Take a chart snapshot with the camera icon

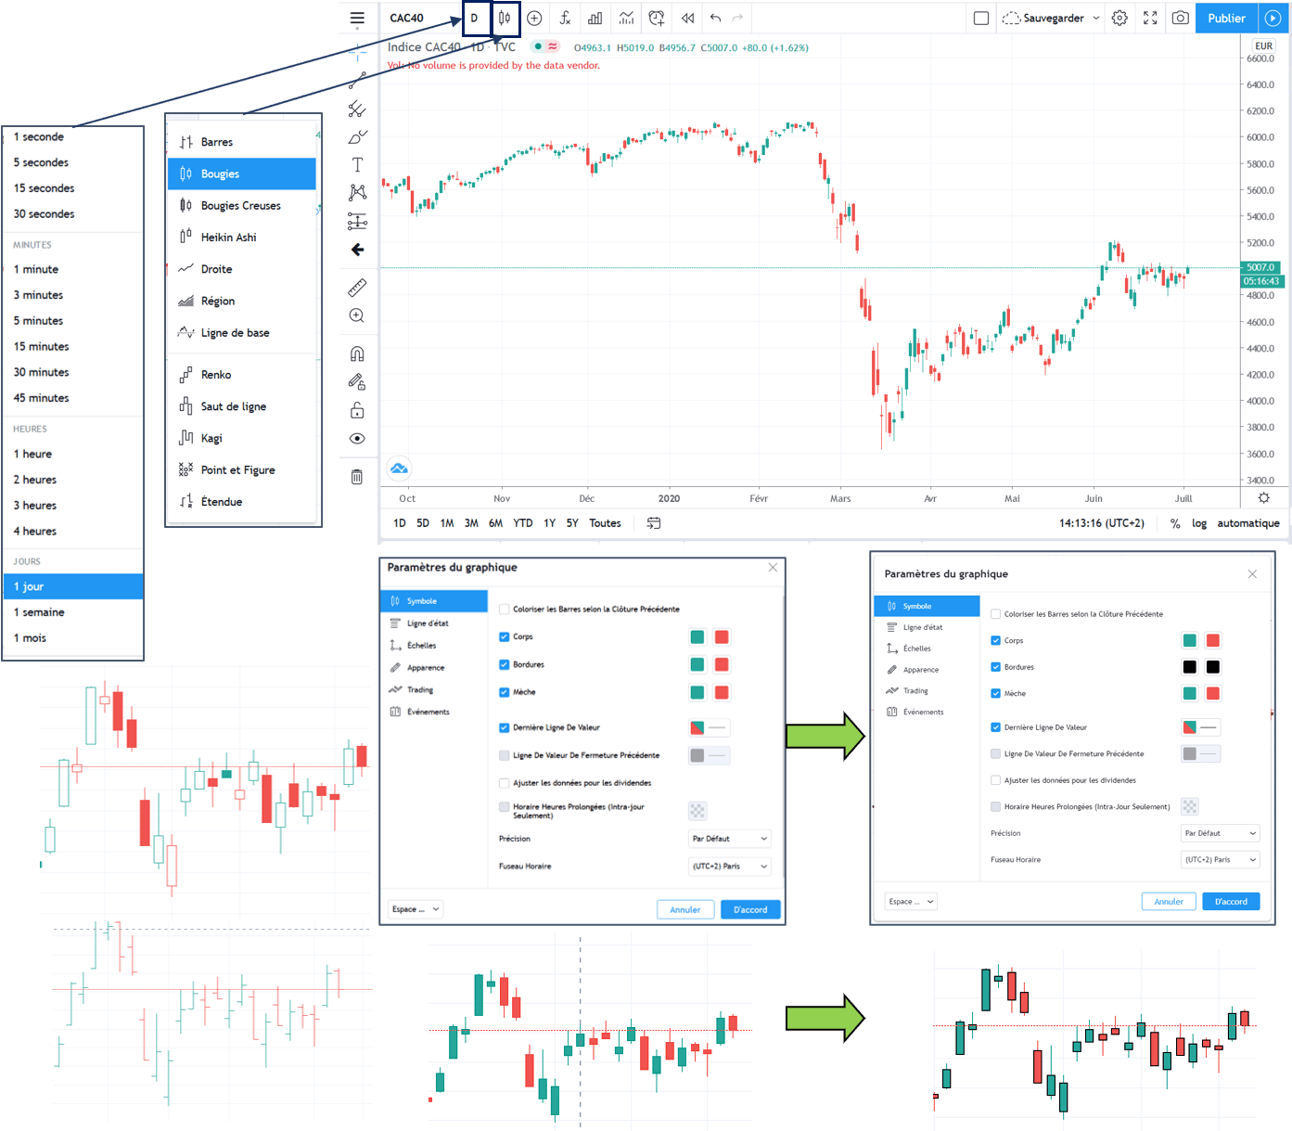tap(1181, 18)
